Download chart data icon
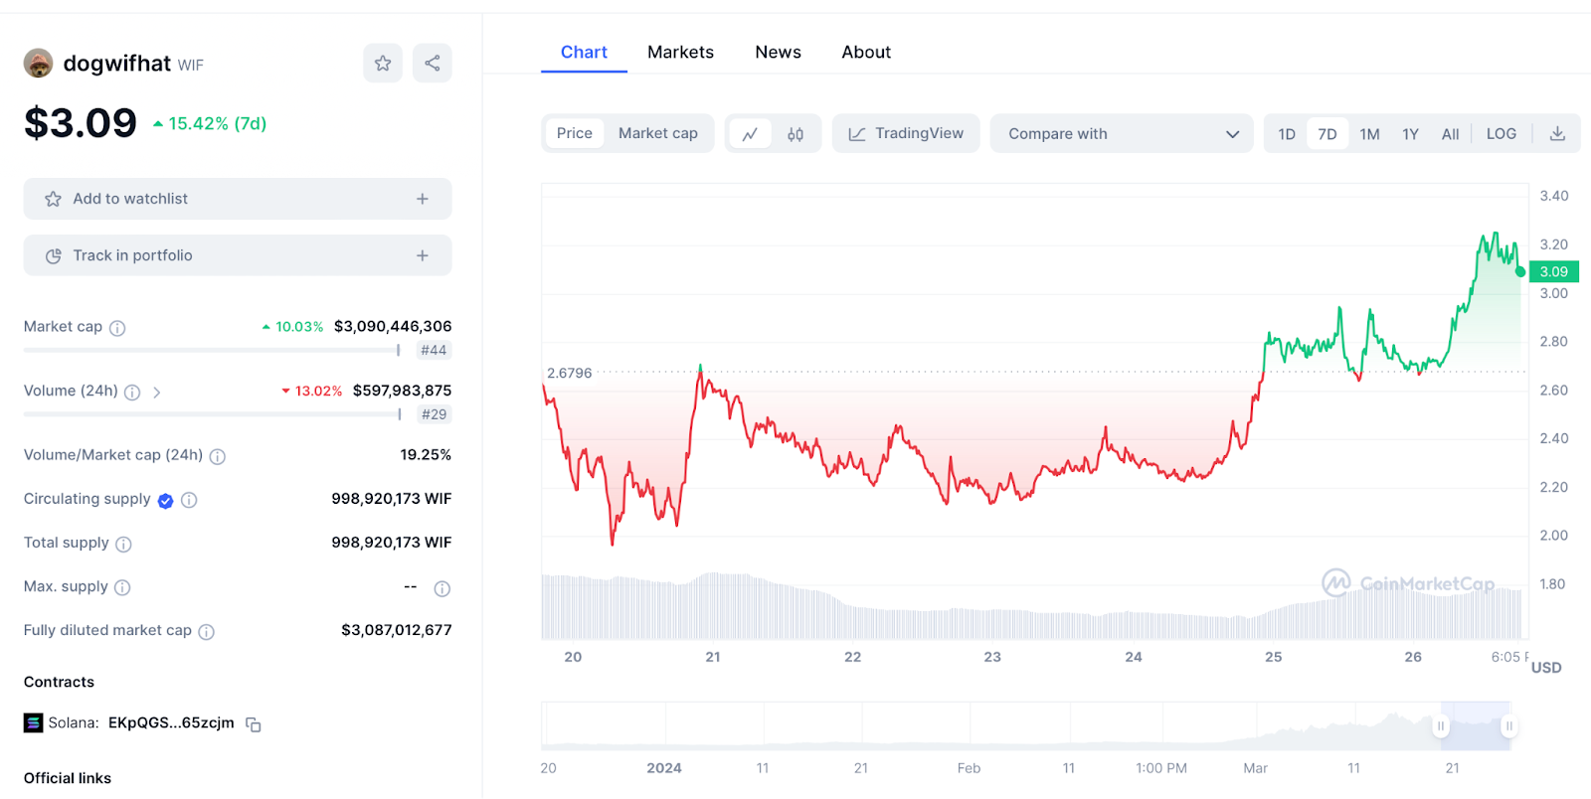Viewport: 1591px width, 799px height. click(1558, 134)
